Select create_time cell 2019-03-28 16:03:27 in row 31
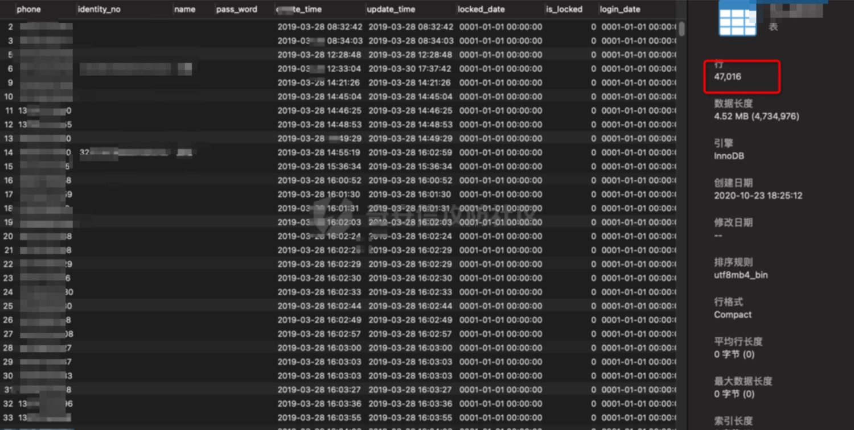The image size is (854, 430). [319, 390]
